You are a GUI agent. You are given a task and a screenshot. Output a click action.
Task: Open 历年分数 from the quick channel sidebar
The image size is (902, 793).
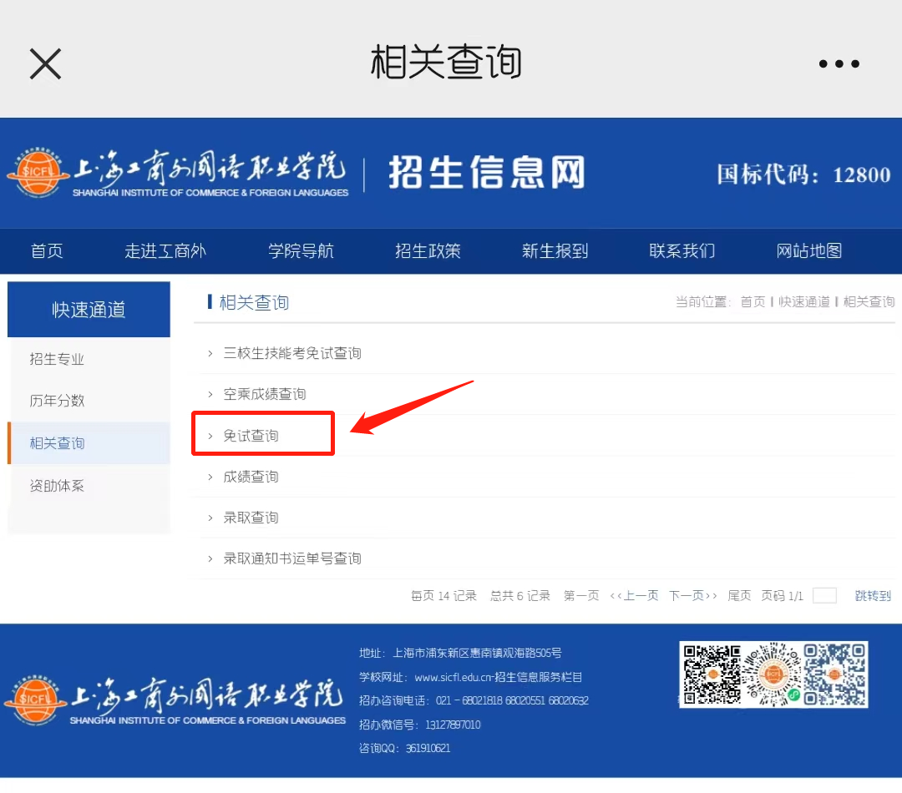coord(57,401)
